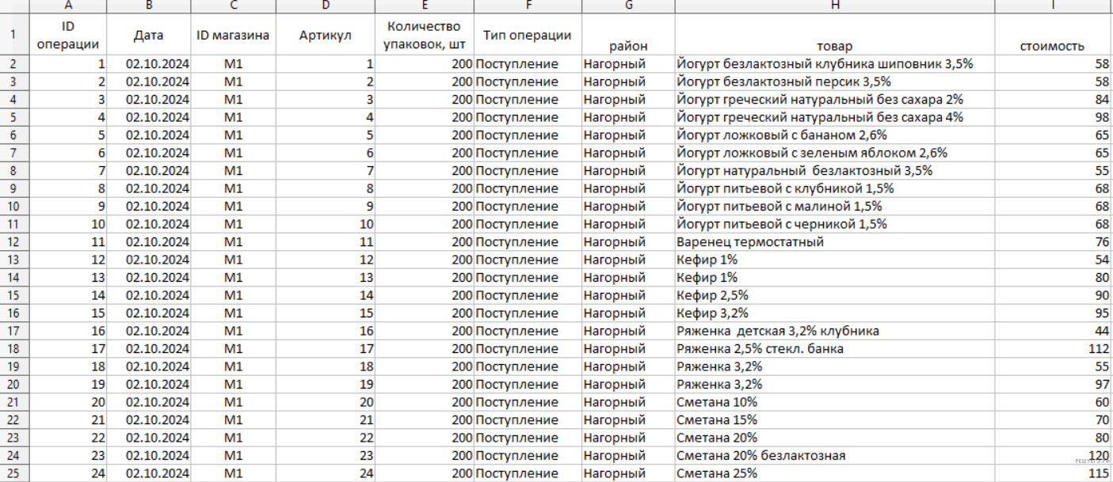Select the "Артикул" header cell
Screen dimensions: 1113x482
(325, 36)
